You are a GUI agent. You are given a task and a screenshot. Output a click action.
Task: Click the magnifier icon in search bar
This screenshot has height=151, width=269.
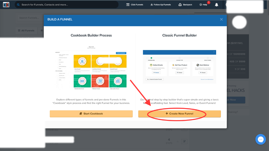pyautogui.click(x=18, y=5)
